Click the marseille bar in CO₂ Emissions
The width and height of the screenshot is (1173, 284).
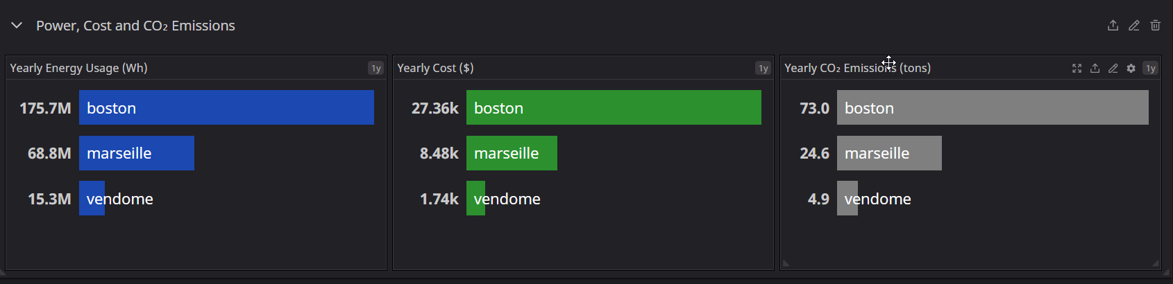coord(889,153)
